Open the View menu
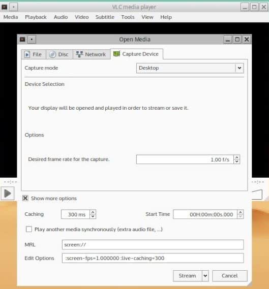Screen dimensions: 269x289 pos(147,17)
